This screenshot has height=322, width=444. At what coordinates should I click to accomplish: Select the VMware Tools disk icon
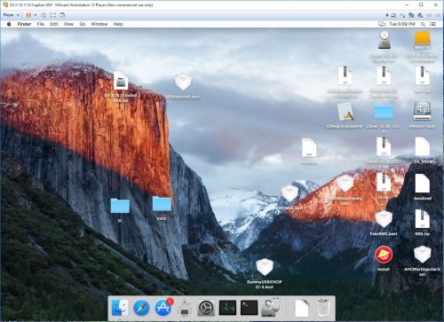point(423,111)
